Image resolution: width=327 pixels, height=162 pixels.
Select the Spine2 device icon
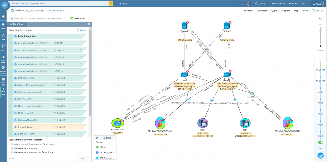tap(227, 26)
